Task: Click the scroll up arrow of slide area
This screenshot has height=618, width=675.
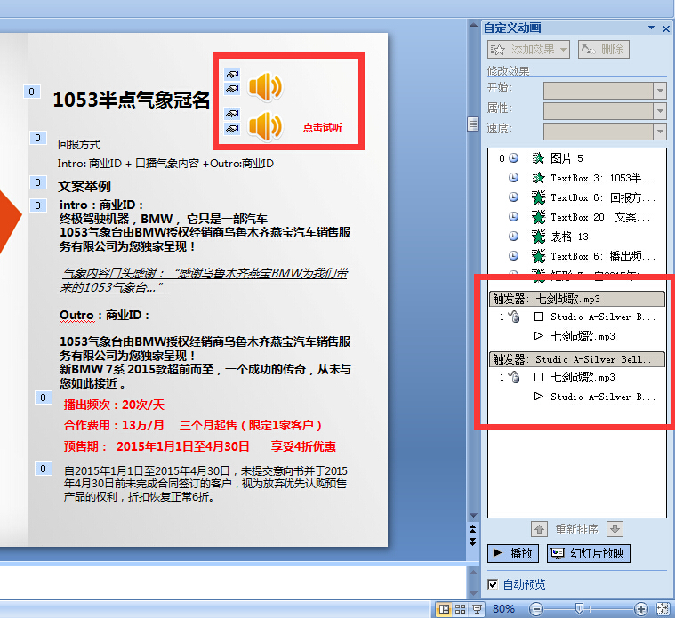Action: pos(473,25)
